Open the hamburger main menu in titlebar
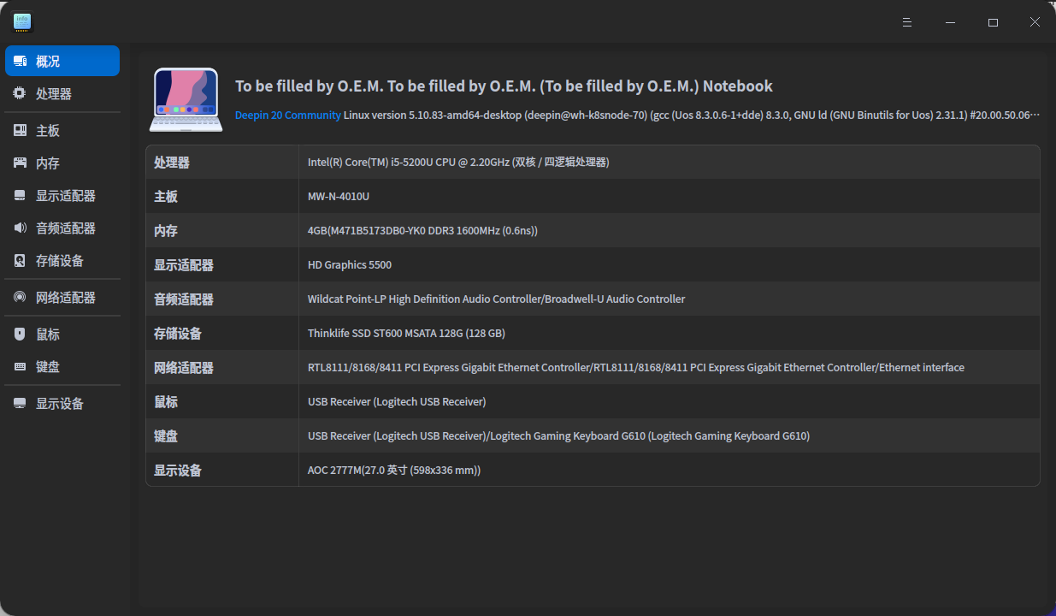1056x616 pixels. click(x=907, y=22)
